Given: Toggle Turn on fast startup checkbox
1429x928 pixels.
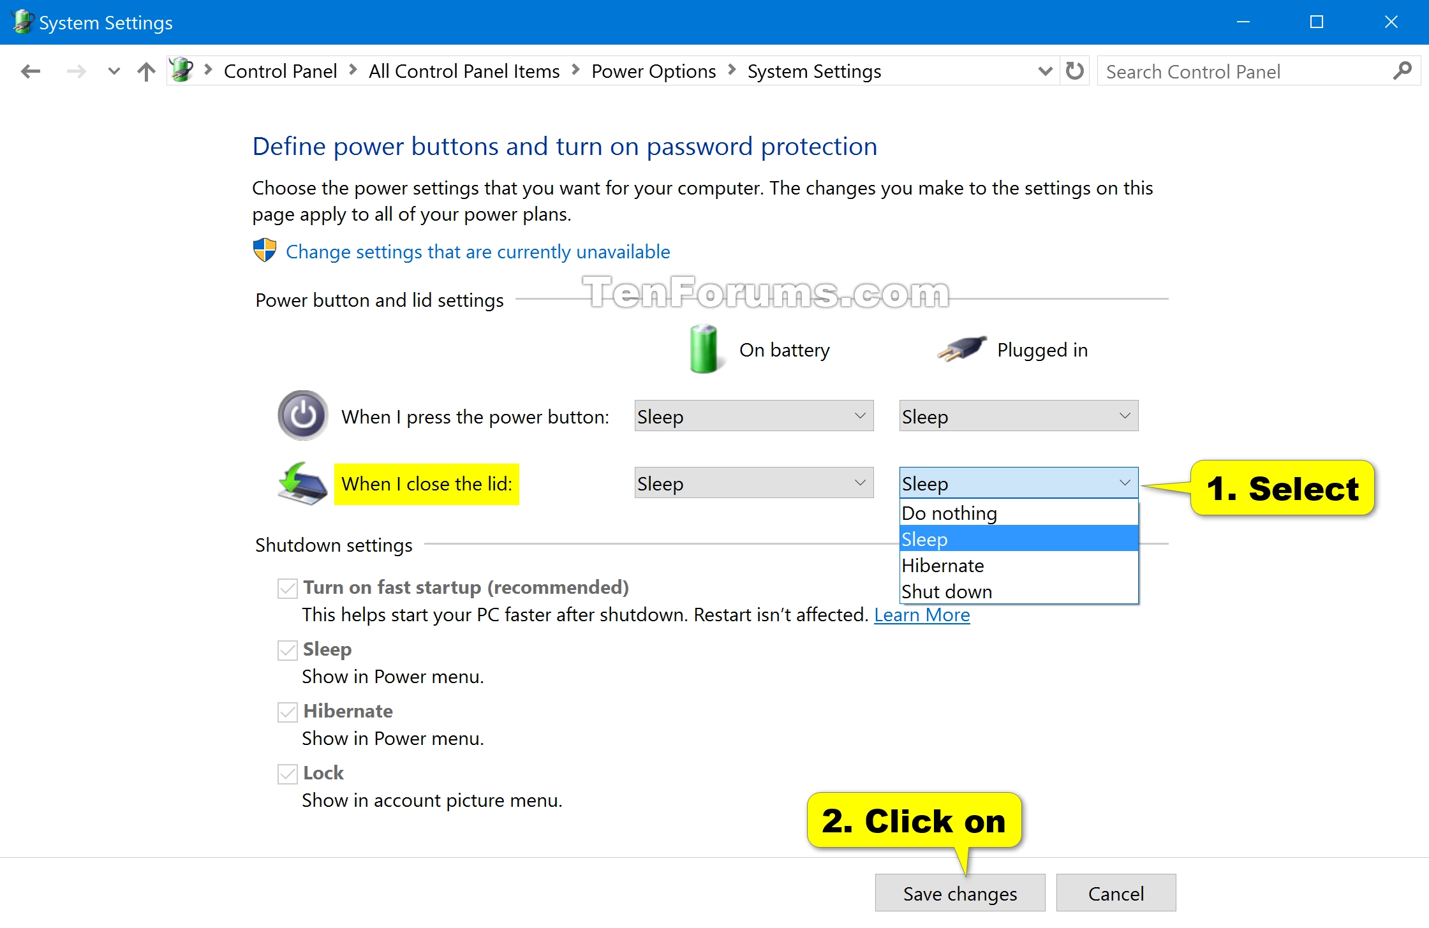Looking at the screenshot, I should 288,587.
